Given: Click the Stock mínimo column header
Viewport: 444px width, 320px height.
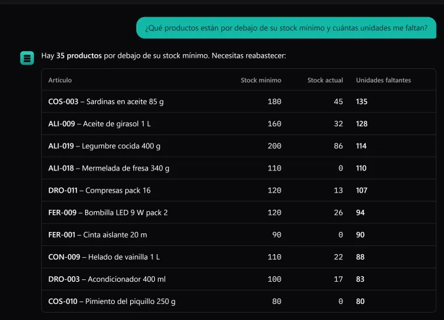Looking at the screenshot, I should [261, 80].
